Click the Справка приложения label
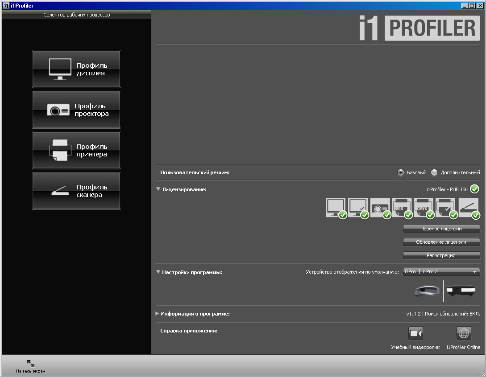486x377 pixels. click(x=189, y=331)
